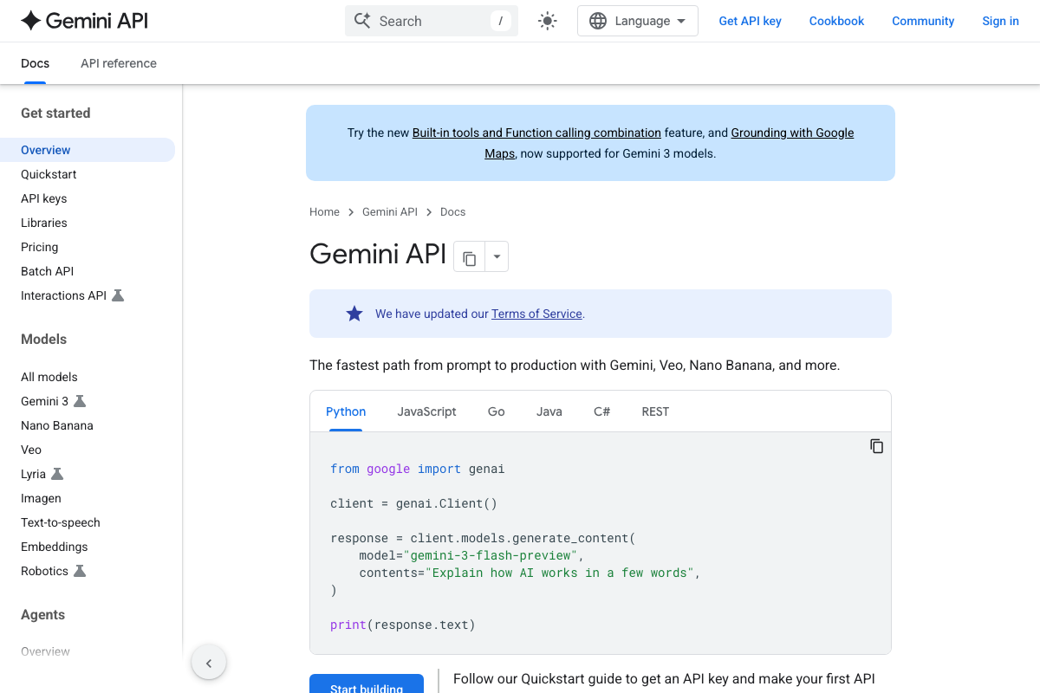Expand the page copy options dropdown arrow
This screenshot has width=1040, height=693.
tap(497, 256)
